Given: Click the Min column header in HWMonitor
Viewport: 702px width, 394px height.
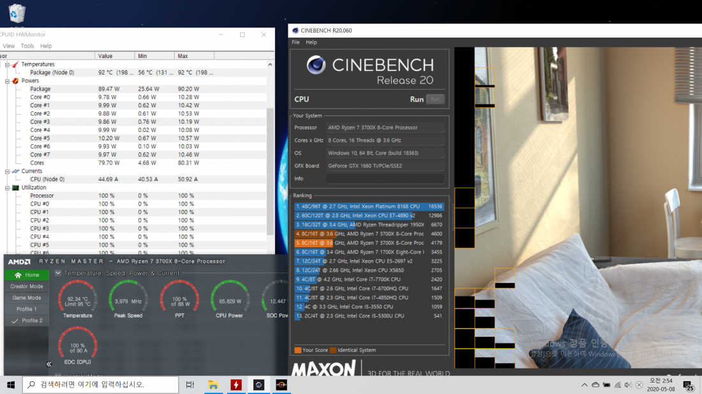Looking at the screenshot, I should point(154,56).
